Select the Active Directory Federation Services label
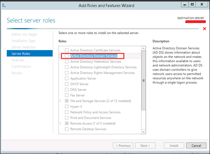The height and width of the screenshot is (154, 210). [x=96, y=61]
